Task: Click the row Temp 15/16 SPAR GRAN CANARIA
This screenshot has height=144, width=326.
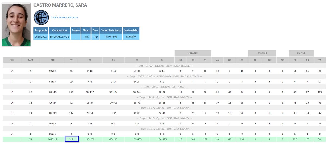Action: pyautogui.click(x=164, y=129)
